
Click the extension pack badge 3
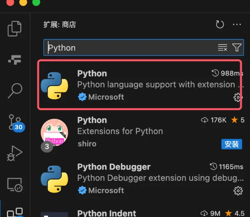[47, 147]
